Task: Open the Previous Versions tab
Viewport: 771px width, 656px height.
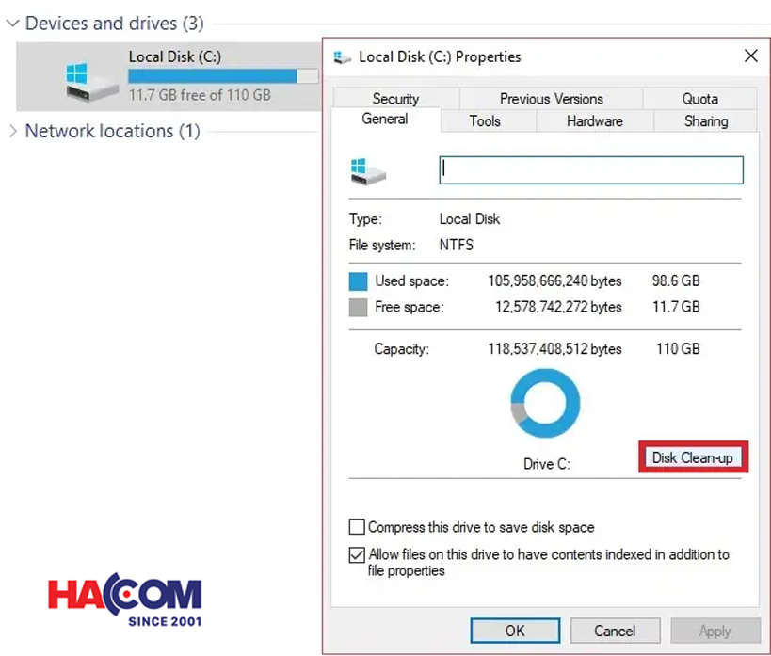Action: click(x=551, y=99)
